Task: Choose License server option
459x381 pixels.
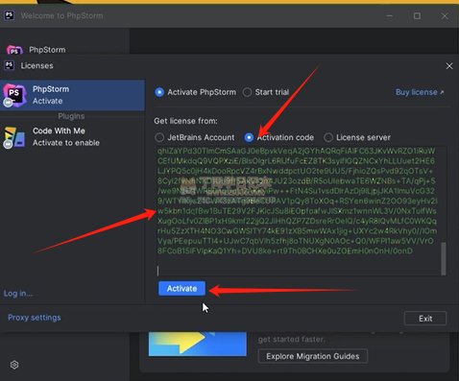Action: (328, 137)
